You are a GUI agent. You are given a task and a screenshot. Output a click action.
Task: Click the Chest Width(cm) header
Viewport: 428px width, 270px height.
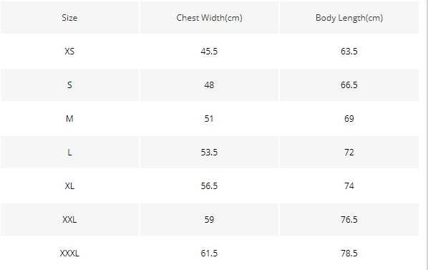coord(210,18)
